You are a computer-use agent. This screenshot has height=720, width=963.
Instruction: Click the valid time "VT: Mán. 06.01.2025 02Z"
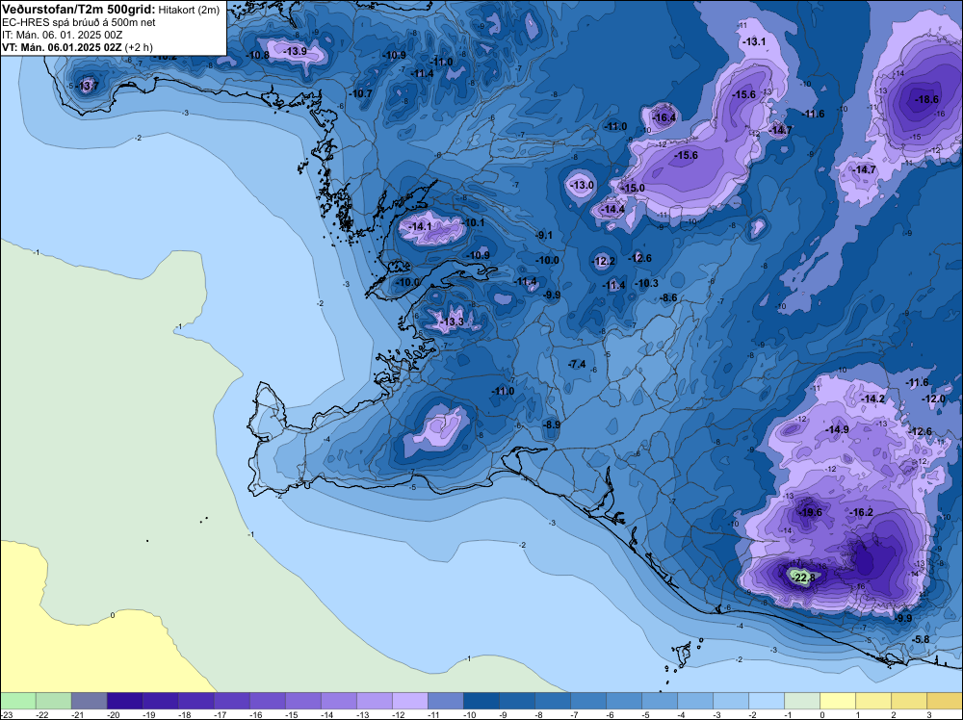62,47
